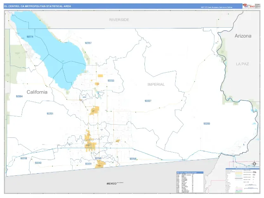Select ZIP code label 92004
The height and width of the screenshot is (198, 264).
point(19,96)
